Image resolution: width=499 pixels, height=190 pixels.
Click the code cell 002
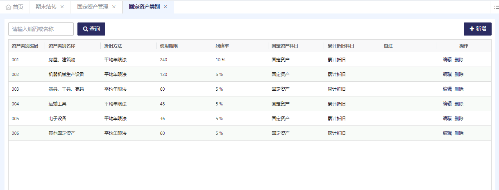tap(15, 74)
